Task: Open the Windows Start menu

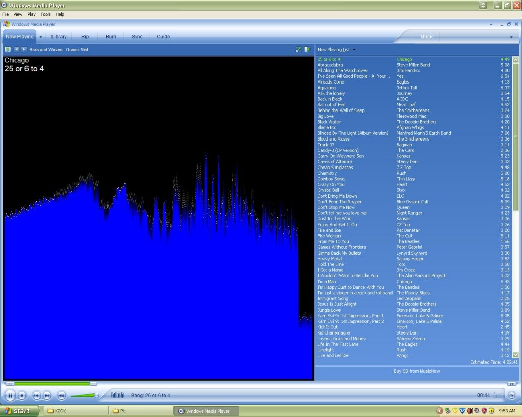Action: [19, 411]
